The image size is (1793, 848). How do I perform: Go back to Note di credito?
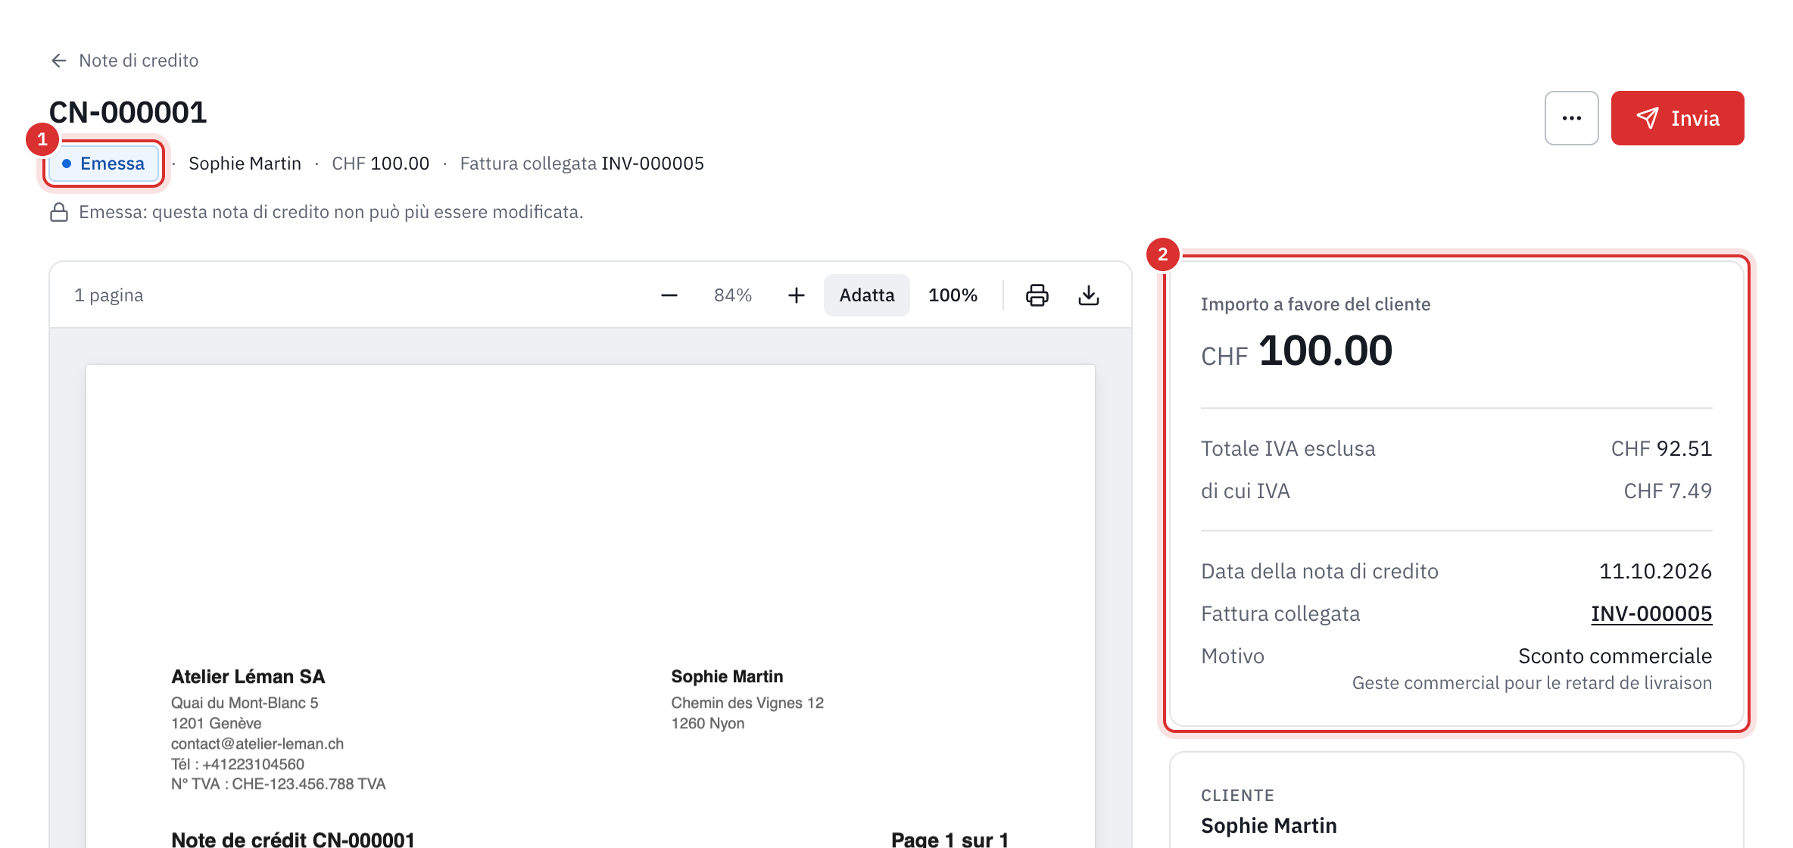tap(124, 61)
